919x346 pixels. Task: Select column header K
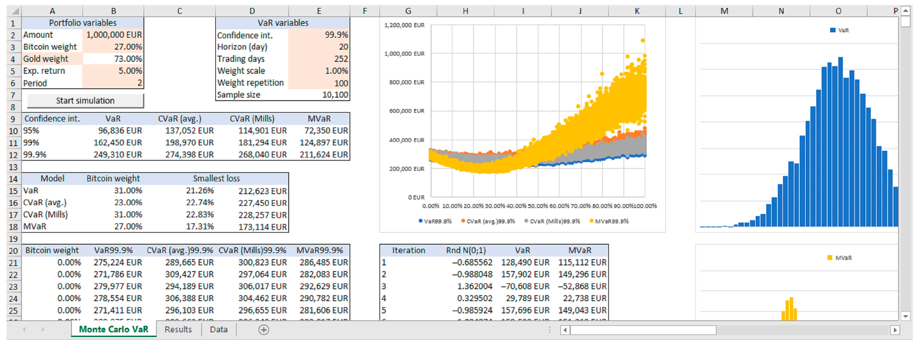point(637,11)
